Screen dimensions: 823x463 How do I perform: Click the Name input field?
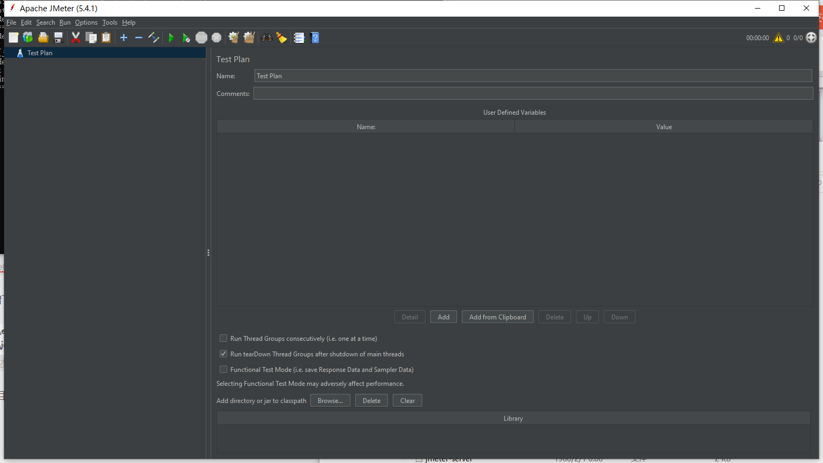point(533,76)
